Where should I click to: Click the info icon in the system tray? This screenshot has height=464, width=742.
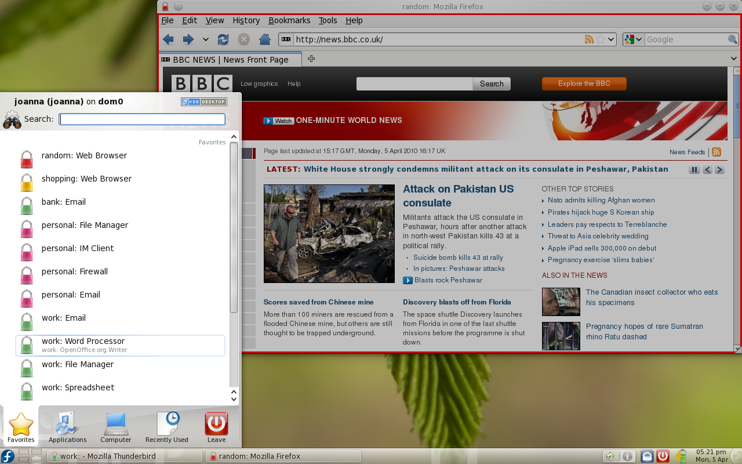point(627,456)
